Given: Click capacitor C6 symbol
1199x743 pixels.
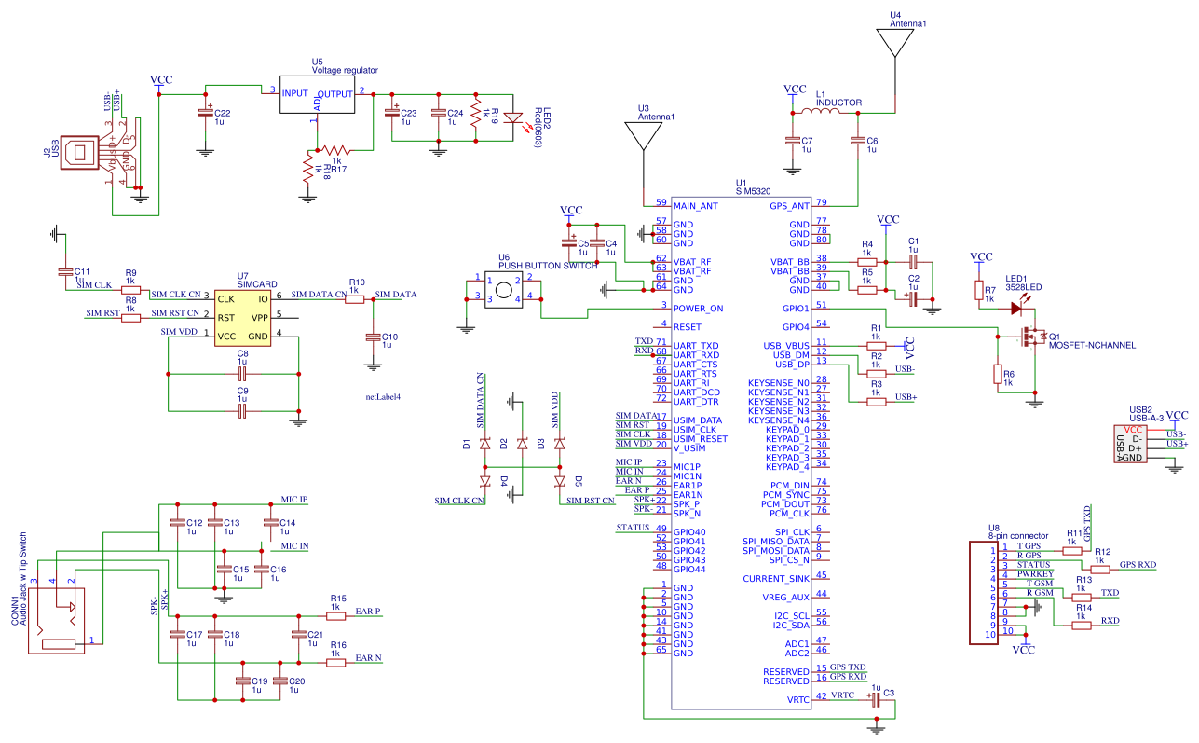Looking at the screenshot, I should click(857, 141).
